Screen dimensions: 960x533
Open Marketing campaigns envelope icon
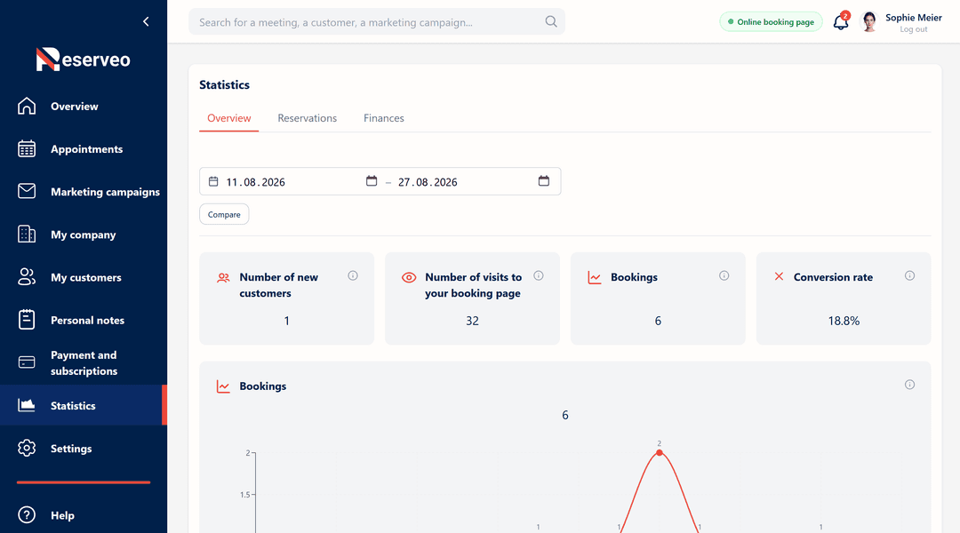pos(27,191)
